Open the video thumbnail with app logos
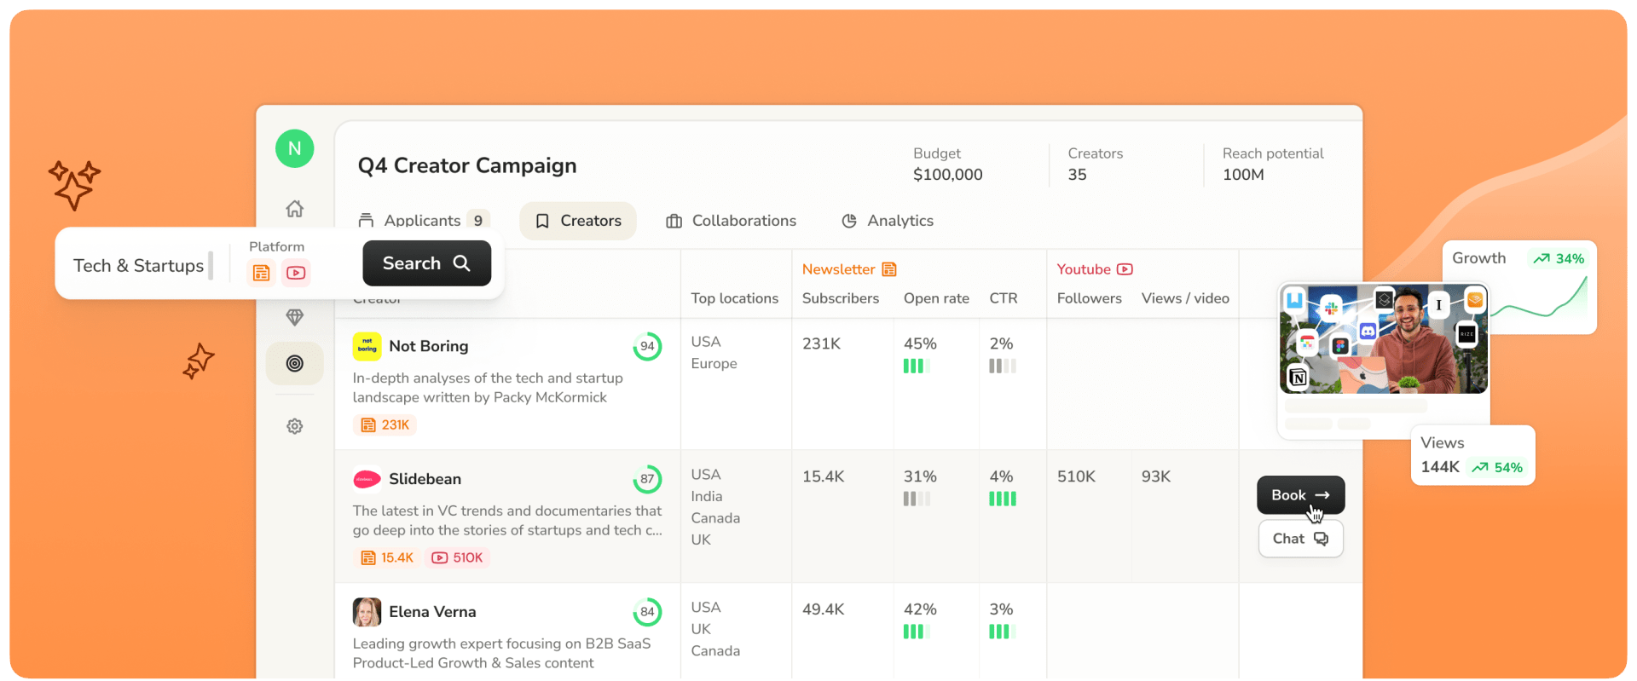 (1384, 339)
